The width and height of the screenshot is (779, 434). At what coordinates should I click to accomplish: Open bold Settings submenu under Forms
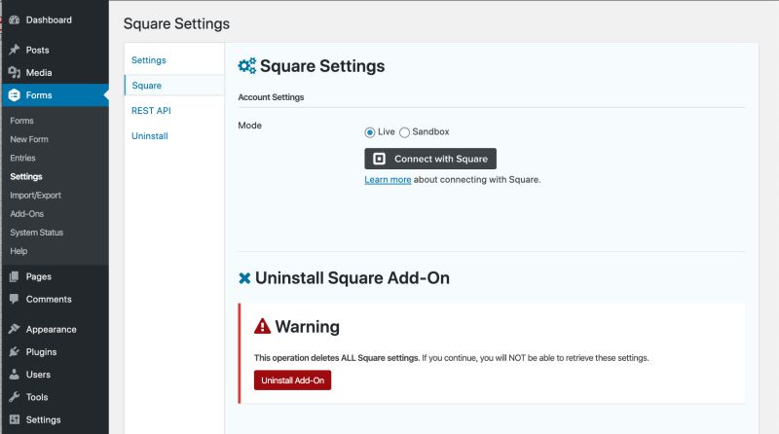[26, 177]
